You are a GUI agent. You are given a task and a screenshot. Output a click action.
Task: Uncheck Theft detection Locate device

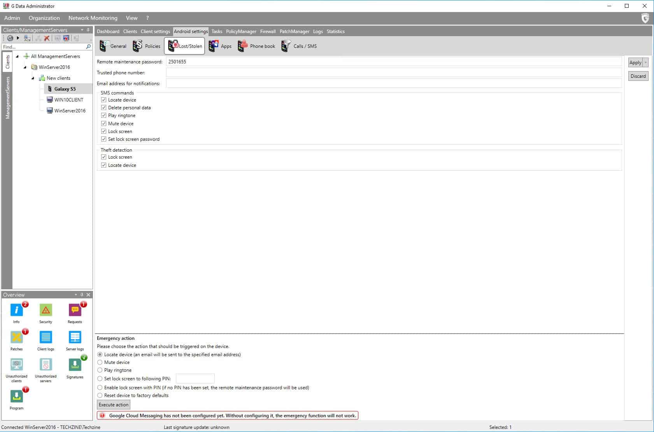104,165
